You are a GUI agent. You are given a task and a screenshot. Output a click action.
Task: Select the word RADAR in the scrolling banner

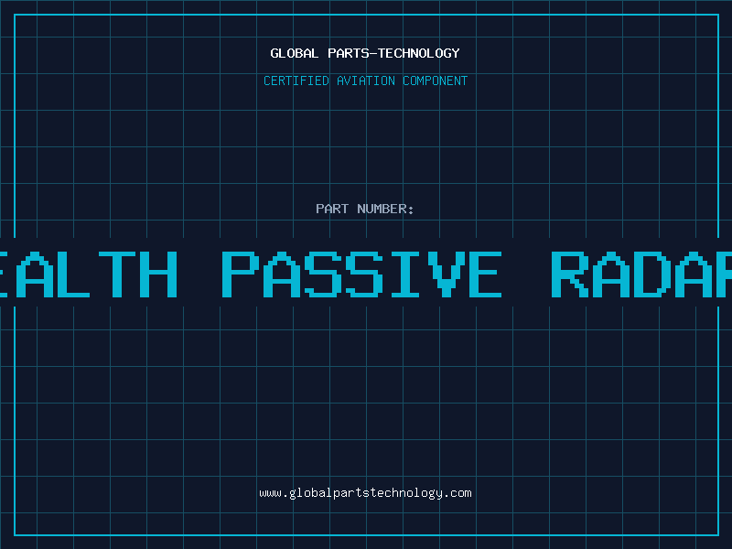pyautogui.click(x=642, y=274)
